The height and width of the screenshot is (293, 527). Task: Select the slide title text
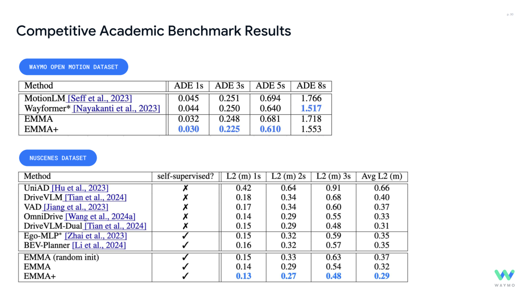pyautogui.click(x=154, y=31)
